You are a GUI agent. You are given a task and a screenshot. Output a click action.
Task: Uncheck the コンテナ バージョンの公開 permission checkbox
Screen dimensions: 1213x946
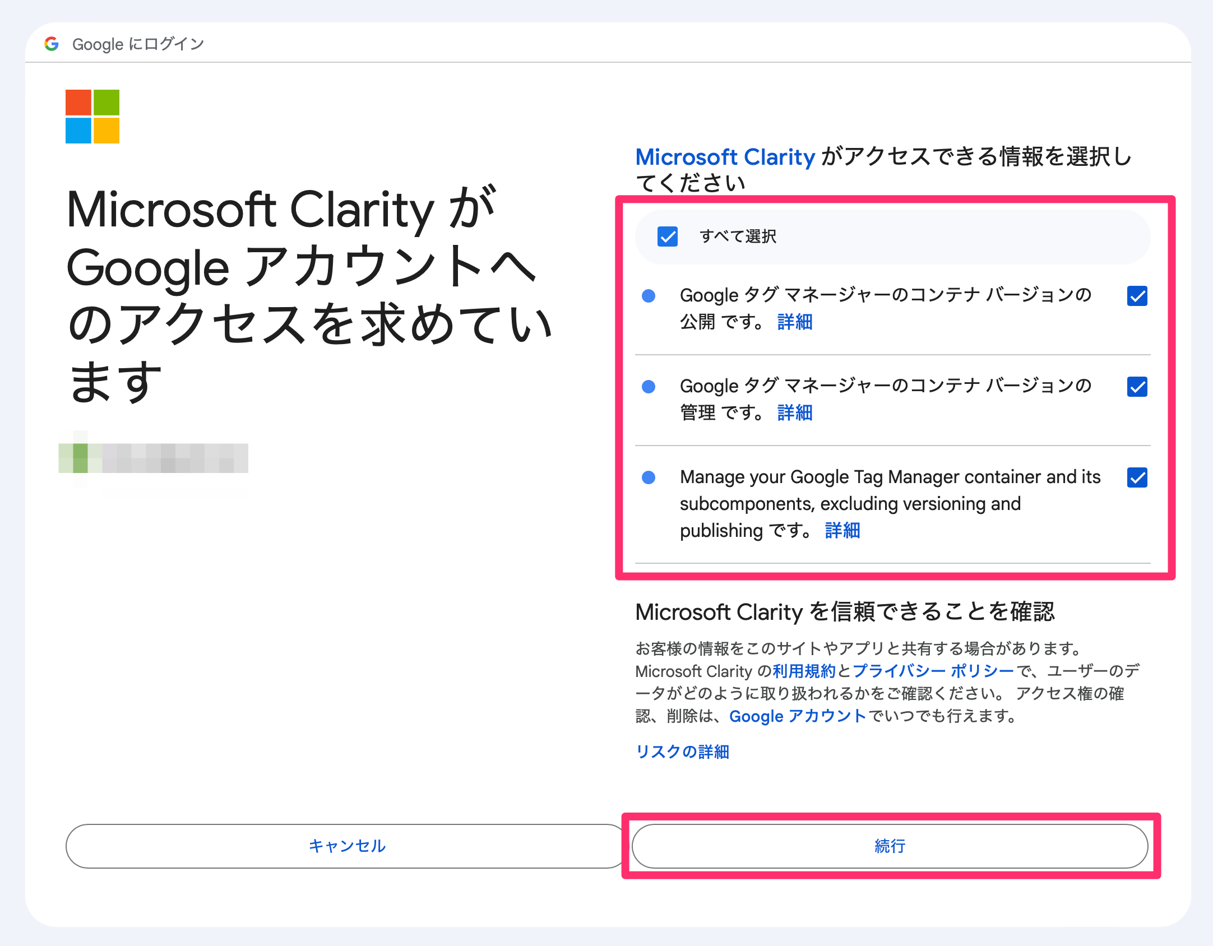pyautogui.click(x=1137, y=296)
